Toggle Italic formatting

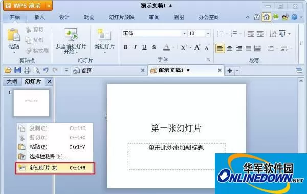(135, 47)
